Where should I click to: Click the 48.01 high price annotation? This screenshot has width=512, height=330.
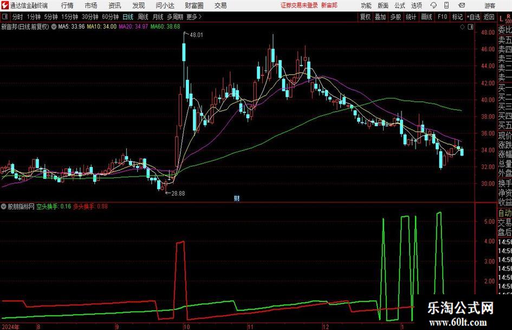(x=196, y=35)
